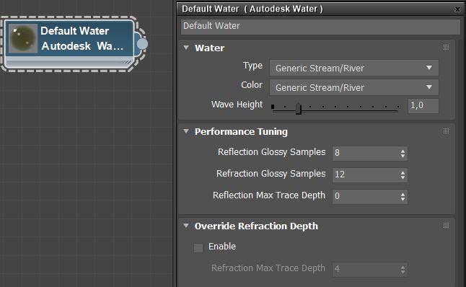Click the Refraction Glossy Samples spinner arrows
466x287 pixels.
coord(403,175)
